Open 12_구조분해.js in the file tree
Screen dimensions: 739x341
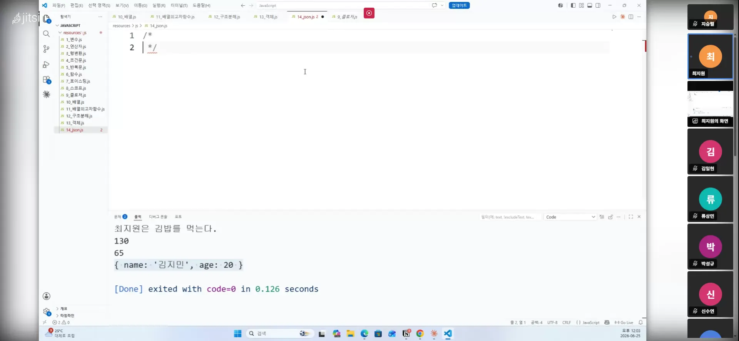[79, 116]
